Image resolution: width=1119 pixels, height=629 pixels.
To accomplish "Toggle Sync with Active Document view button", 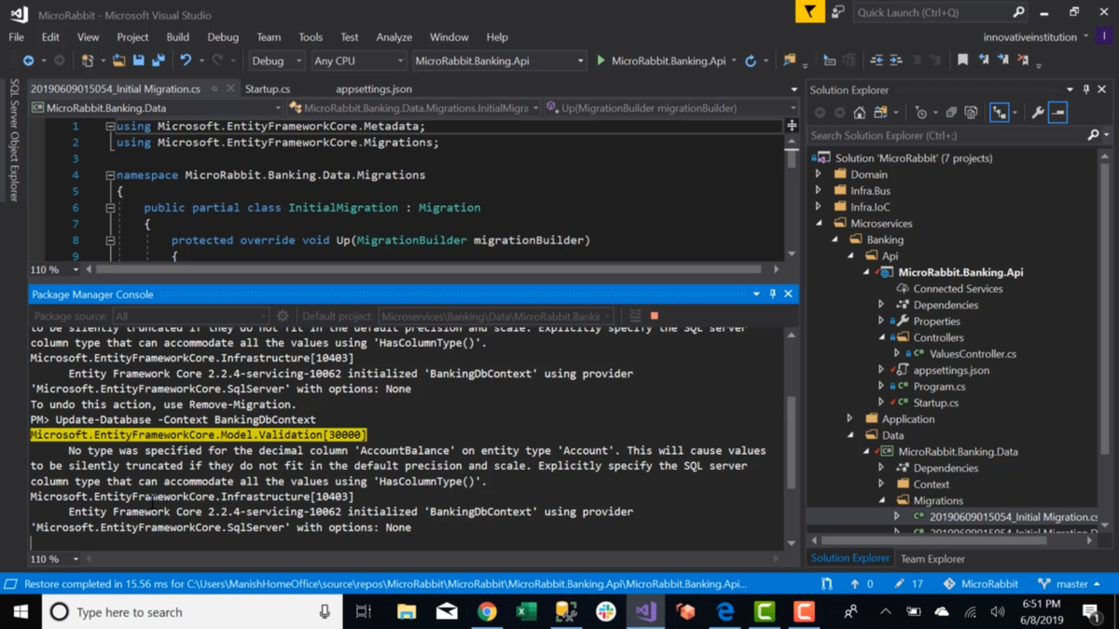I will coord(999,113).
